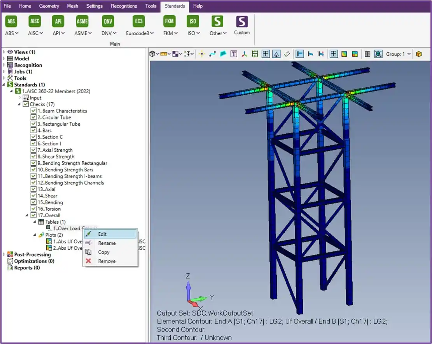This screenshot has width=432, height=344.
Task: Choose Rename from context menu
Action: coord(110,243)
